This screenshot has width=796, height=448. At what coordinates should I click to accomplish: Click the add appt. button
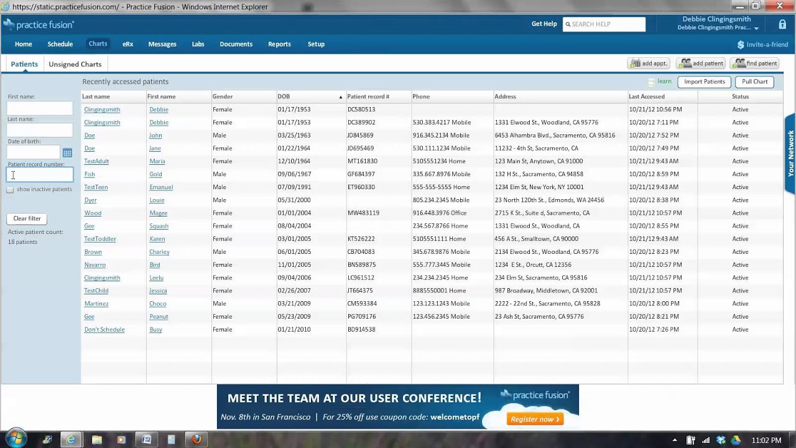[649, 63]
